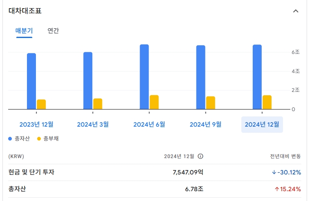Collapse the 대차대조표 section chevron

(x=296, y=11)
